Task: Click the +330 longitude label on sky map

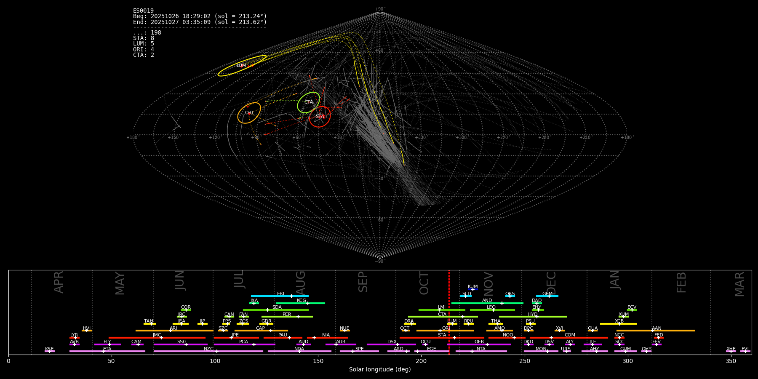Action: pyautogui.click(x=420, y=138)
